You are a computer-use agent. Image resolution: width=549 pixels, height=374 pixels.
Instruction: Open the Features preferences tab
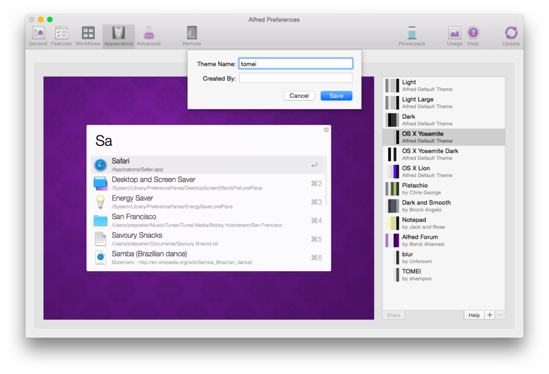coord(61,36)
